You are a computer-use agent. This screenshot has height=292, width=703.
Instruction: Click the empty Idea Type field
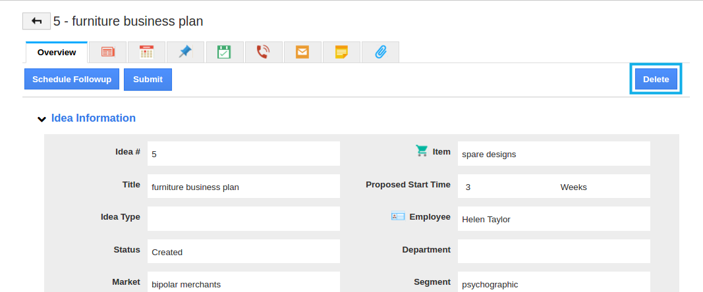pyautogui.click(x=244, y=219)
